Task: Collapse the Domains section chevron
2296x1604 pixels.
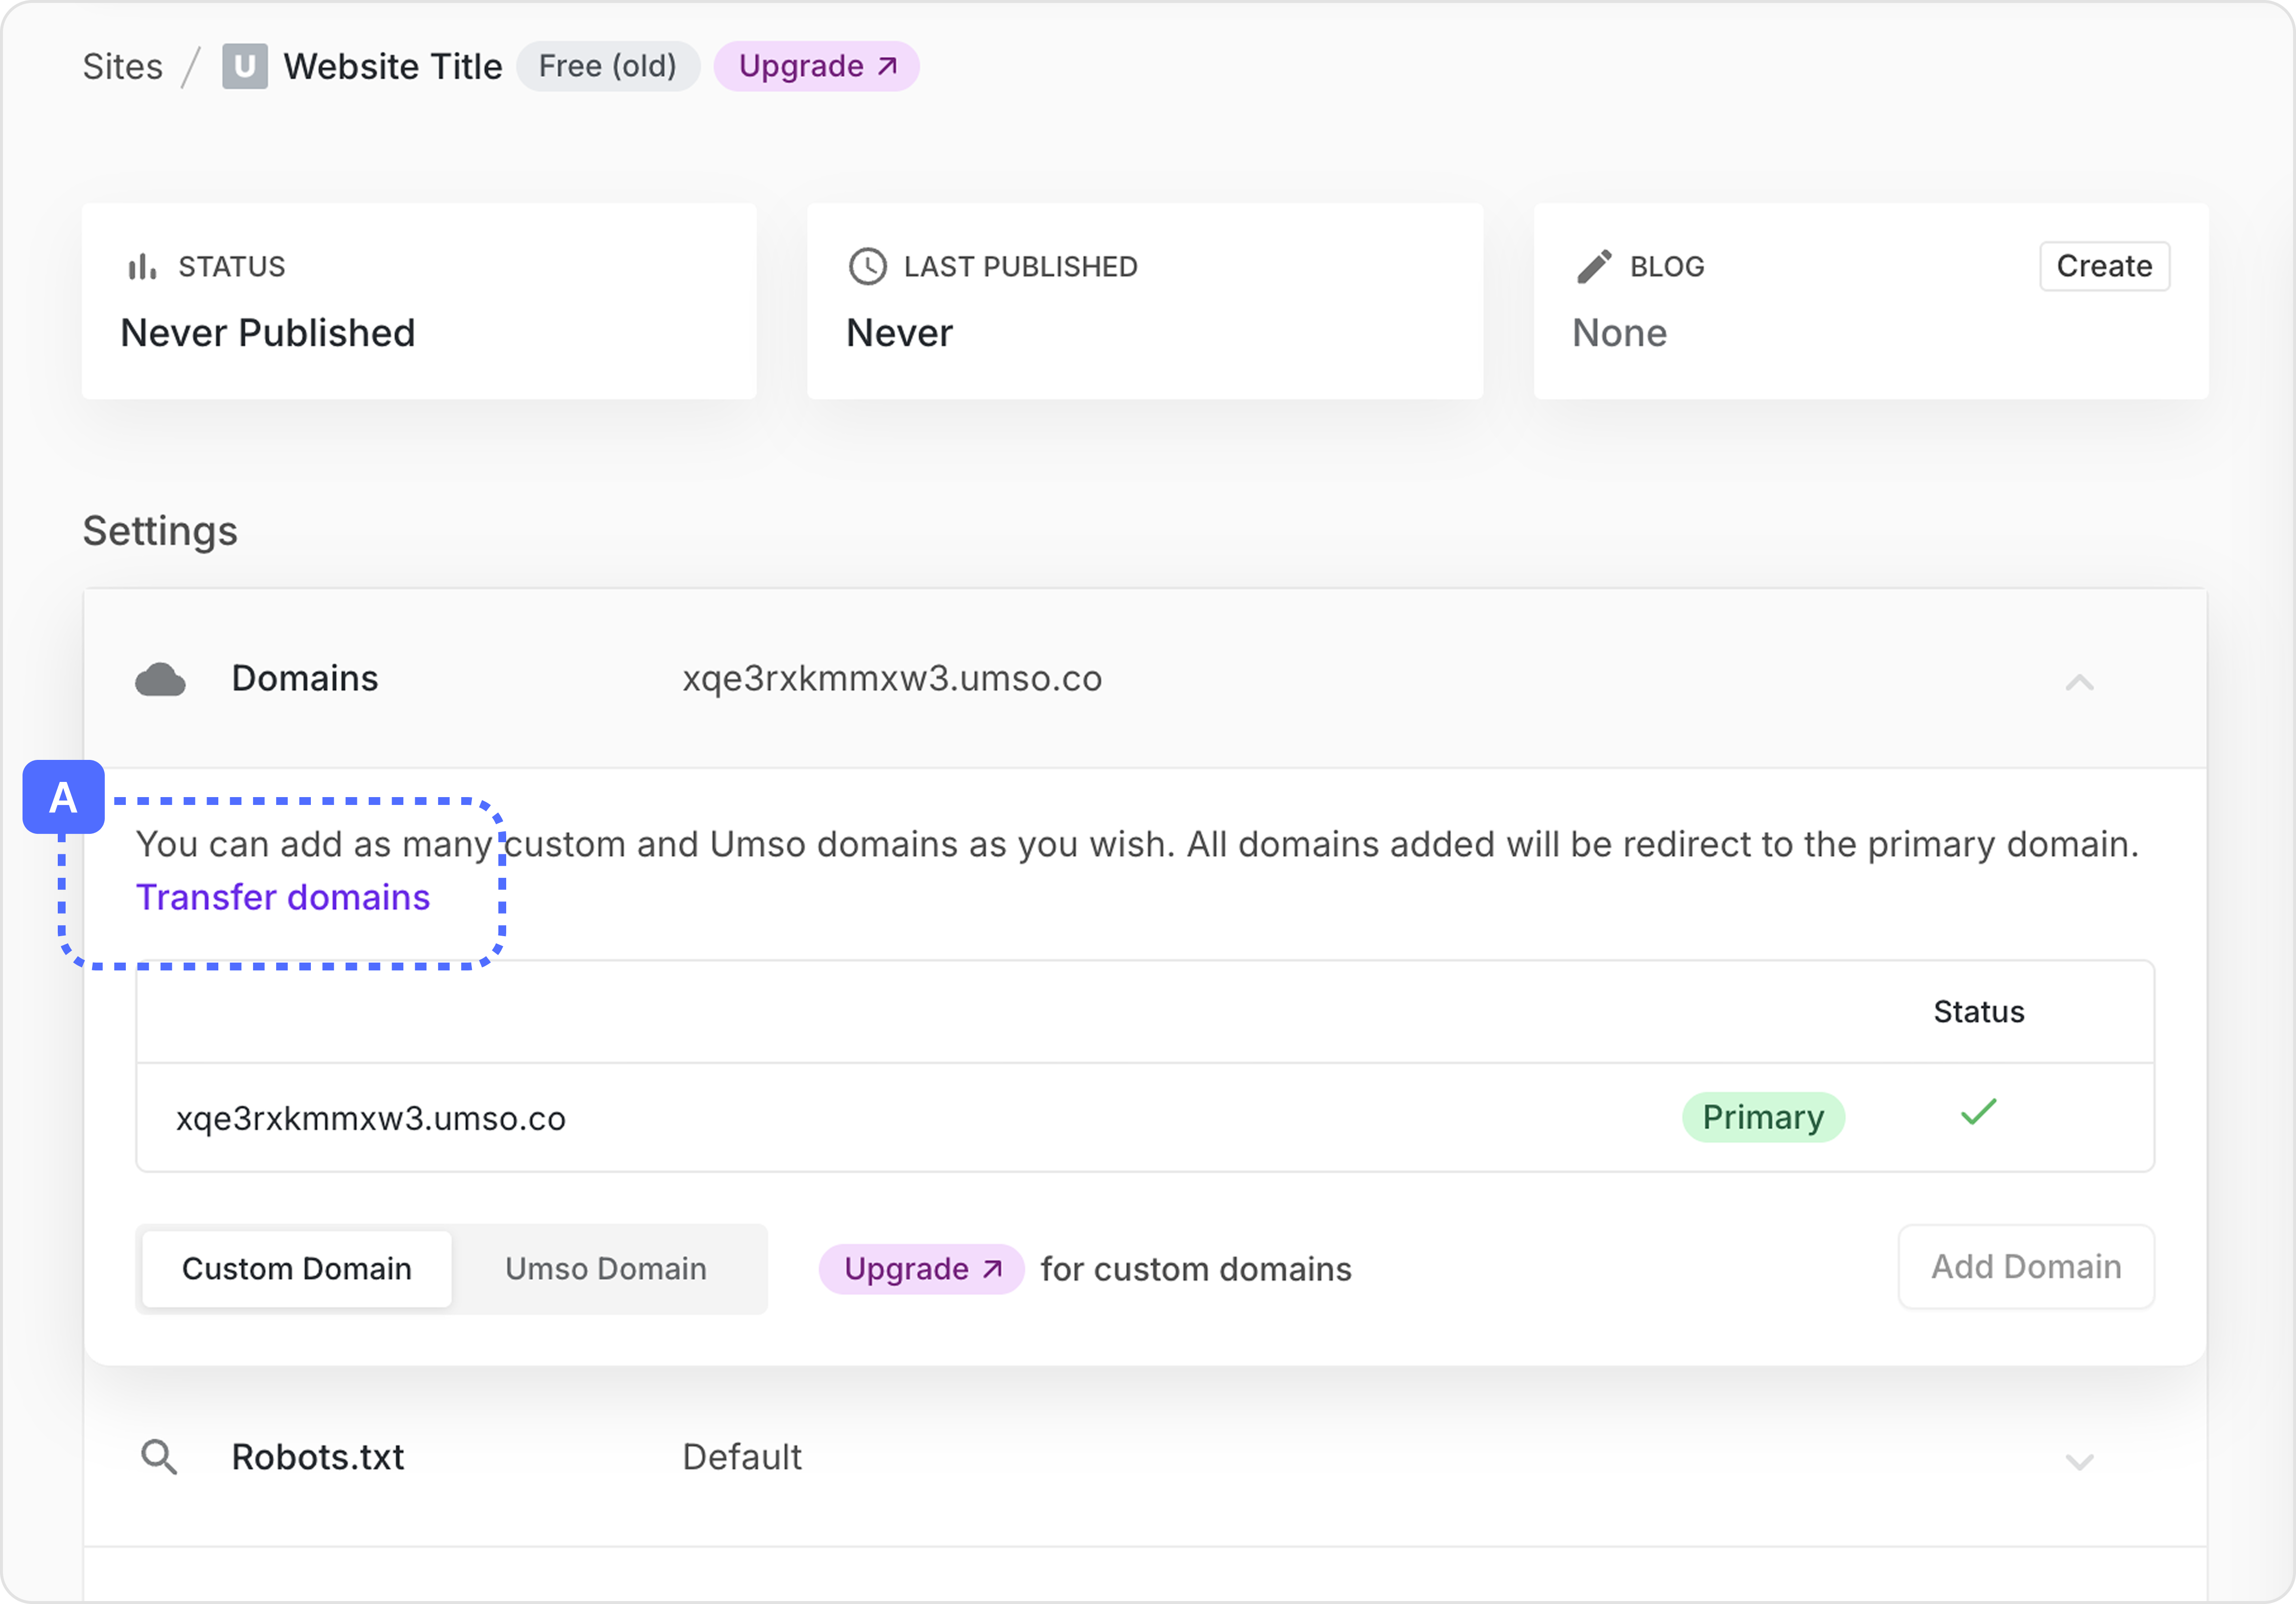Action: [2079, 682]
